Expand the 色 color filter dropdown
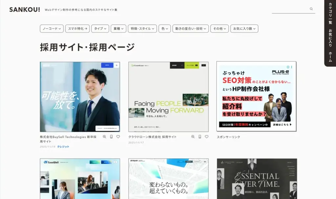336x199 pixels. click(164, 29)
